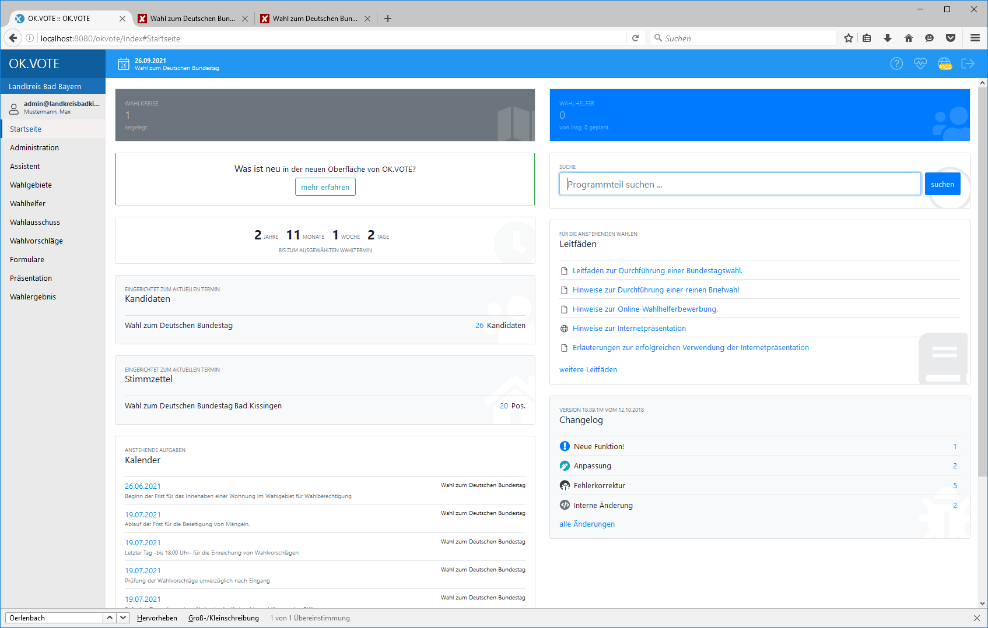Bookmark page with the star icon
The width and height of the screenshot is (988, 628).
848,38
